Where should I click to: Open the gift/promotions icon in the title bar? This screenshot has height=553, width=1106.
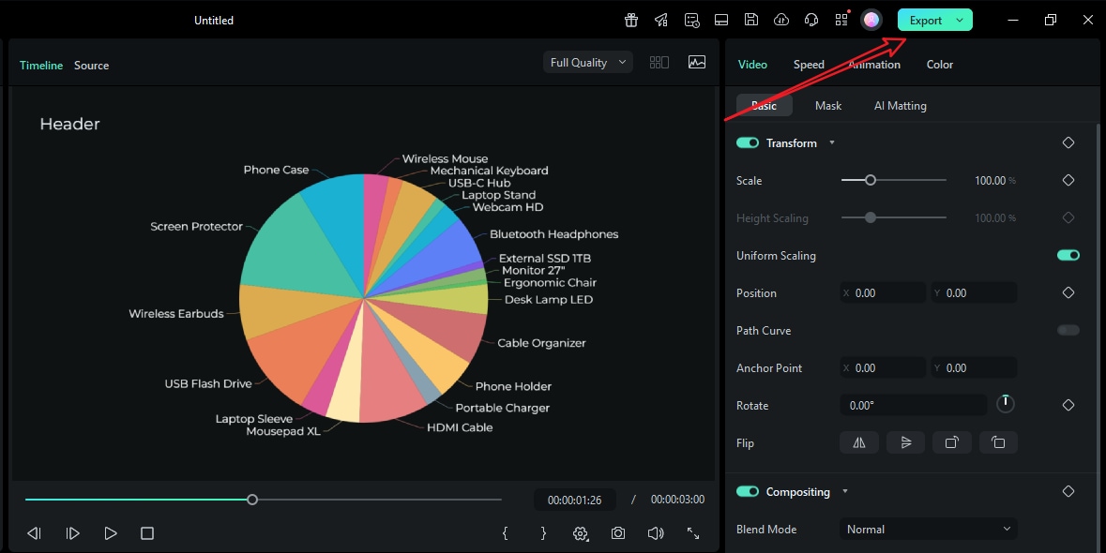[630, 19]
